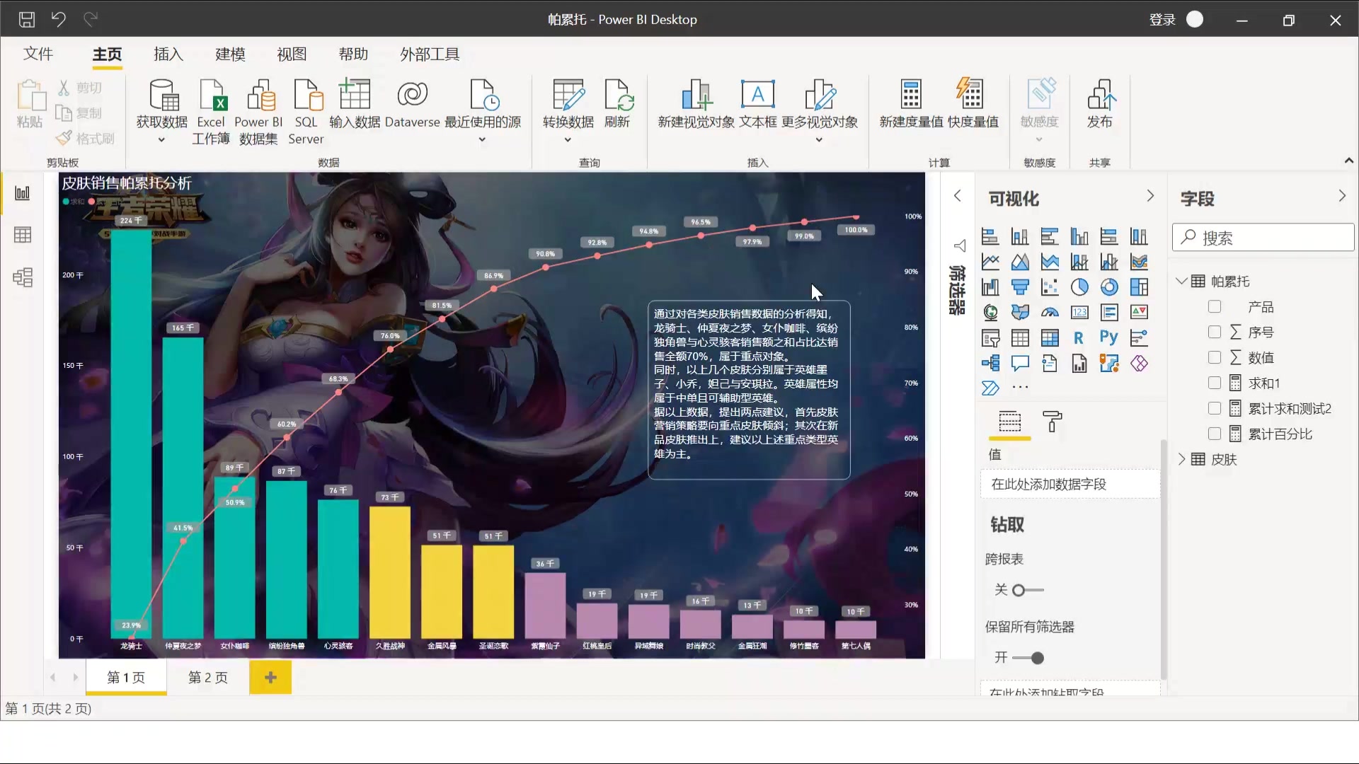1359x764 pixels.
Task: Open the format paint roller tab
Action: pos(1053,422)
